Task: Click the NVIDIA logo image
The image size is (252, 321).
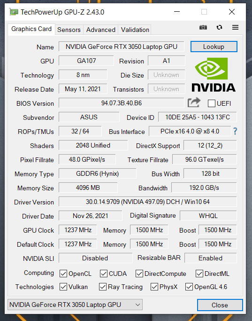Action: (214, 75)
